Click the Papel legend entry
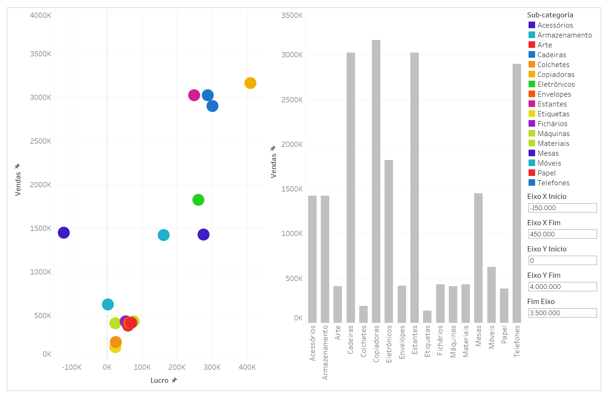This screenshot has height=395, width=605. tap(542, 173)
